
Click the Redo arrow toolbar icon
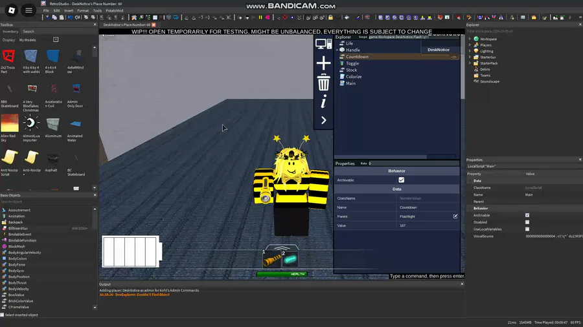77,17
